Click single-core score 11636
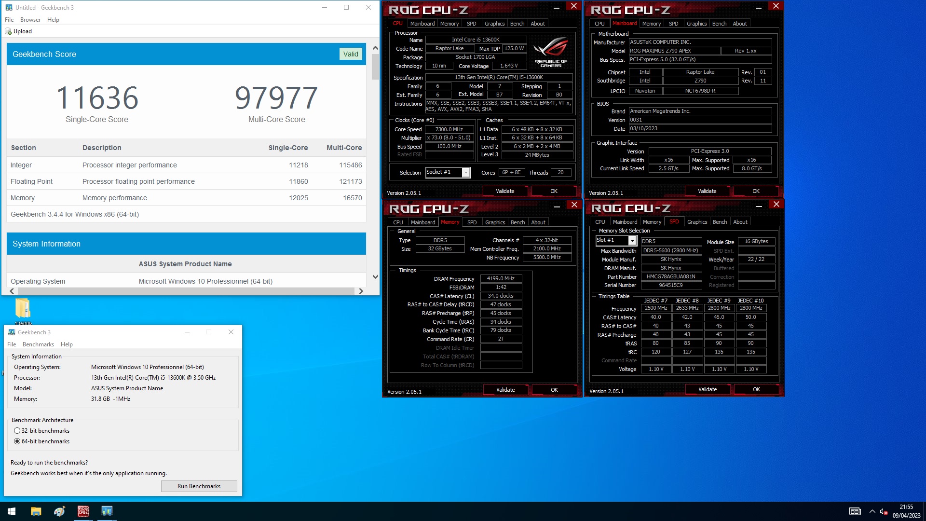The width and height of the screenshot is (926, 521). click(x=97, y=97)
